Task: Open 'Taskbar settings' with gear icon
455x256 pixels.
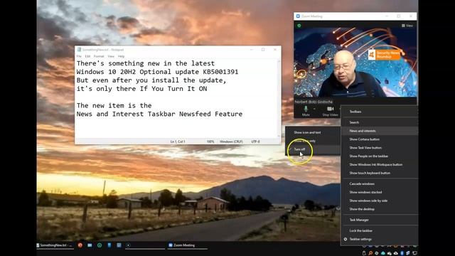Action: coord(380,239)
